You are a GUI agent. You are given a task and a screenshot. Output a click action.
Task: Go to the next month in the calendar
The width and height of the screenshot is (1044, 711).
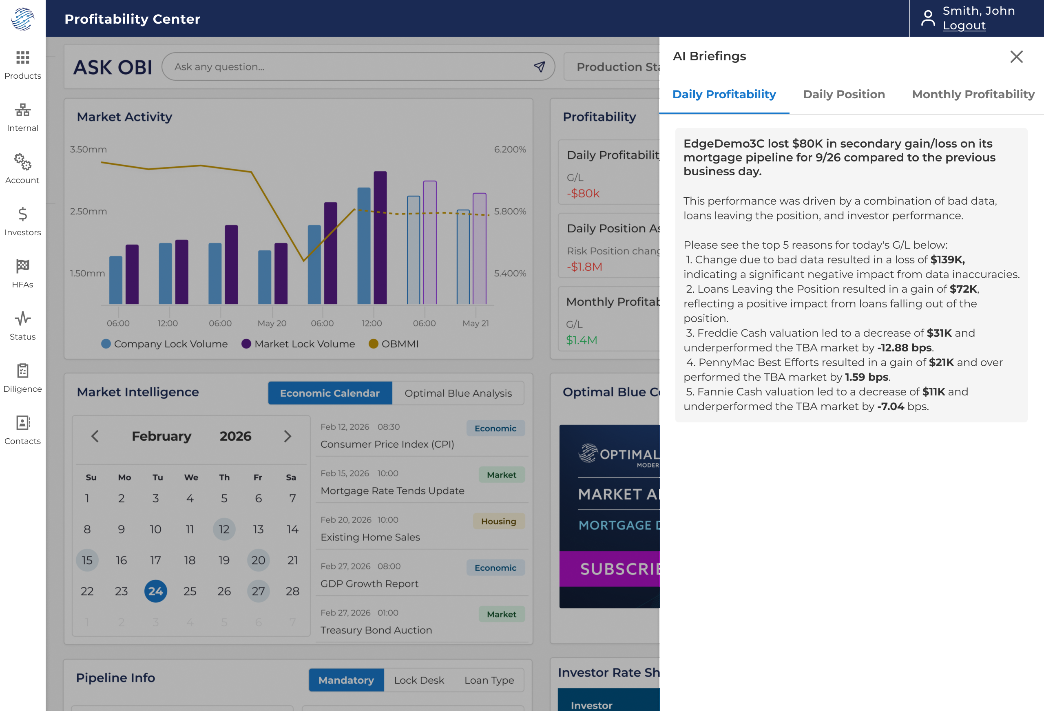click(288, 436)
